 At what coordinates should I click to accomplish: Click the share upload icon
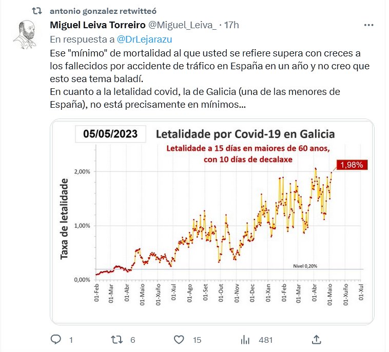click(317, 339)
